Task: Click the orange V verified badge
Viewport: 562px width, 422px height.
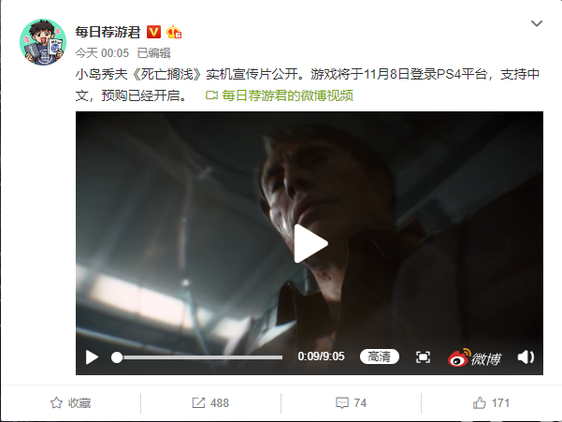Action: pyautogui.click(x=153, y=32)
